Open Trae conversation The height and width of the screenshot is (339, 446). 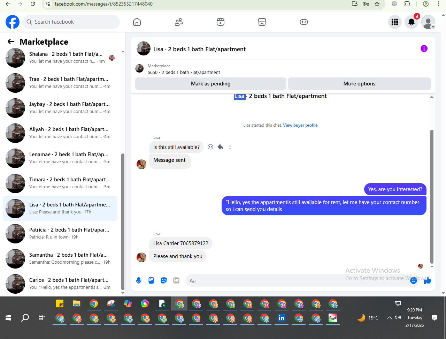[x=60, y=83]
